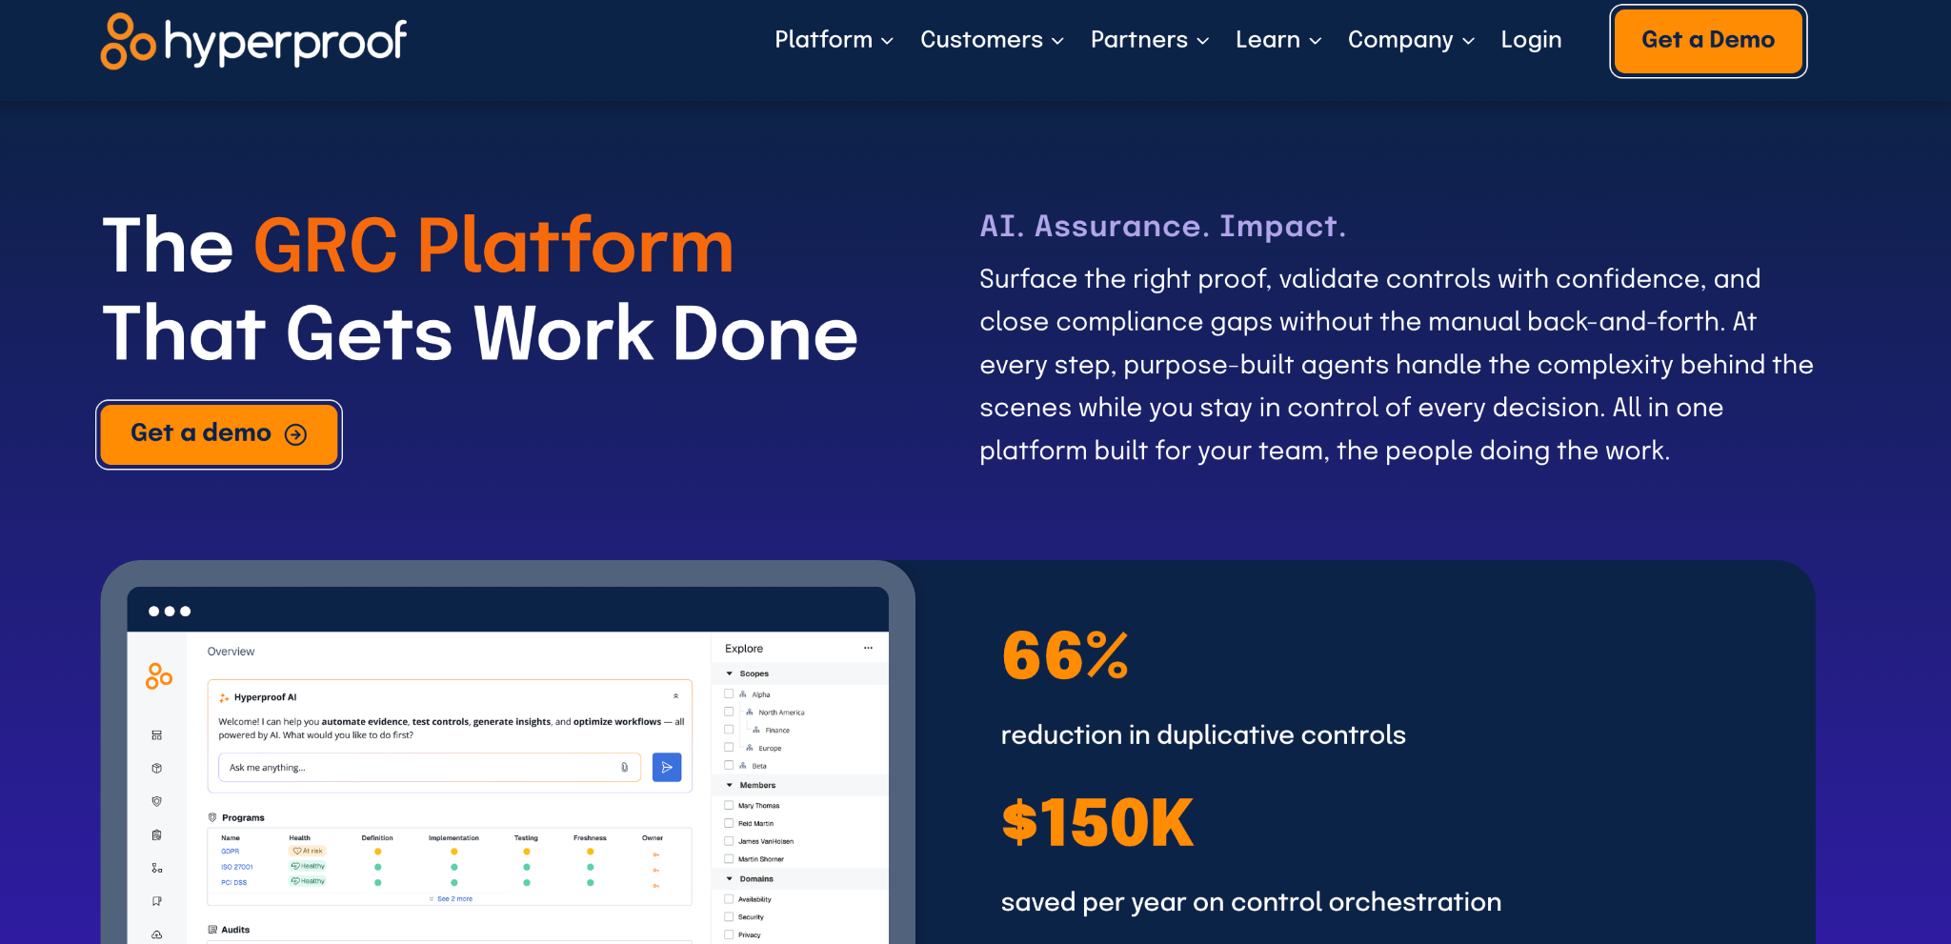Send the AI prompt with arrow button
The image size is (1951, 944).
pos(667,768)
